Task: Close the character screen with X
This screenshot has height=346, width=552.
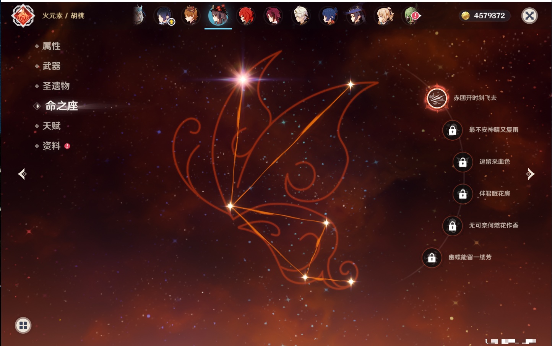Action: point(529,16)
